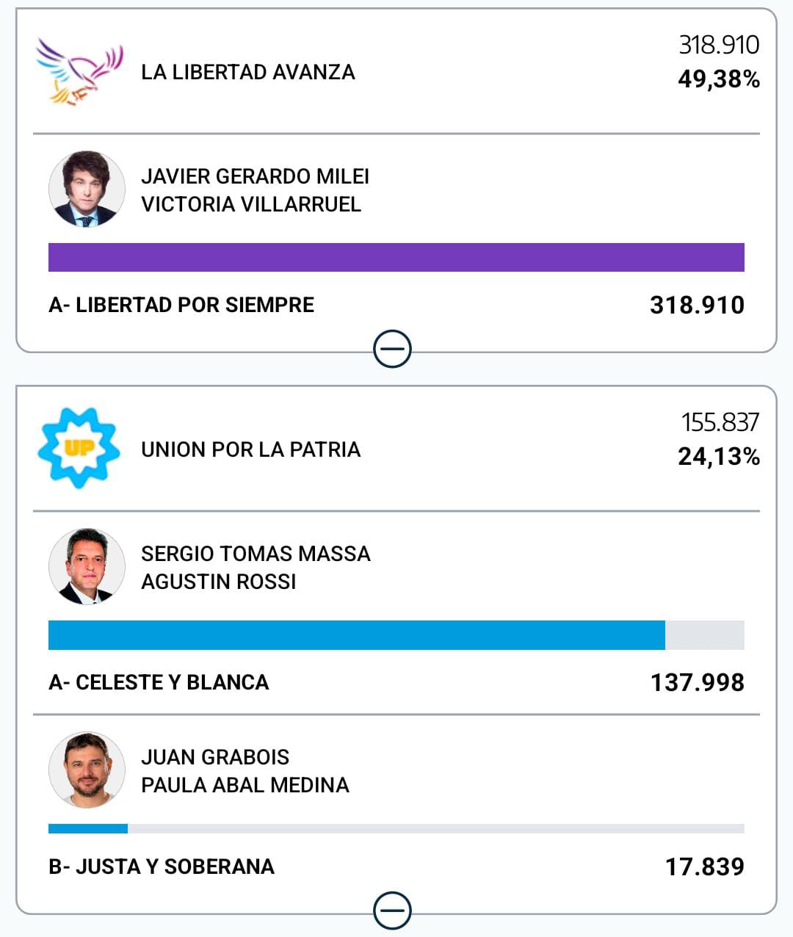The image size is (793, 937).
Task: Click Juan Grabois's candidate photo
Action: click(x=87, y=770)
